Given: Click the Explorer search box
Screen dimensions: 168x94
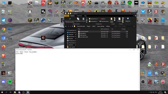Looking at the screenshot, I should tap(126, 26).
